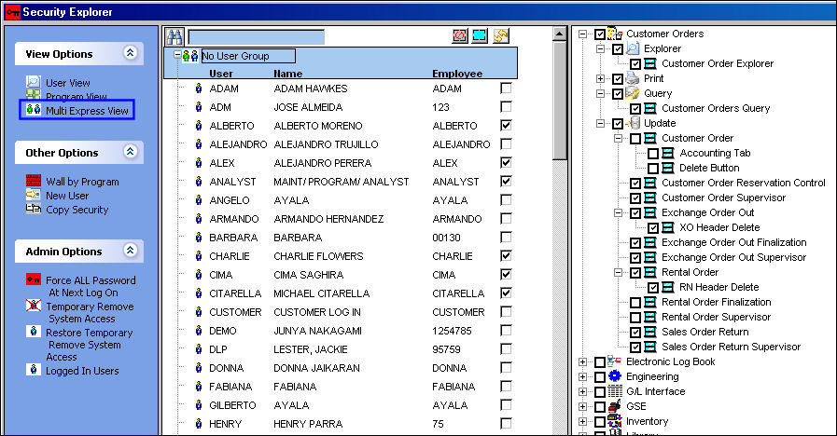Viewport: 837px width, 436px height.
Task: Click the G/L Interface icon
Action: click(615, 391)
